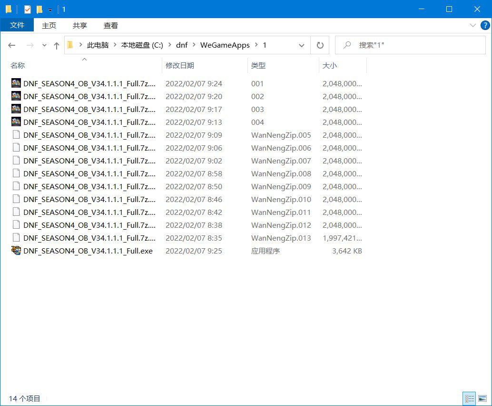Select the WanNengZip.009 file icon
The width and height of the screenshot is (492, 406).
(x=16, y=186)
